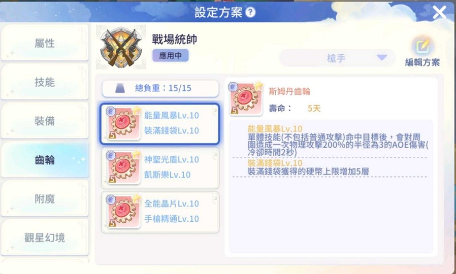Screen dimensions: 456x274
Task: Close the 設定方案 panel with the X
Action: tap(439, 12)
